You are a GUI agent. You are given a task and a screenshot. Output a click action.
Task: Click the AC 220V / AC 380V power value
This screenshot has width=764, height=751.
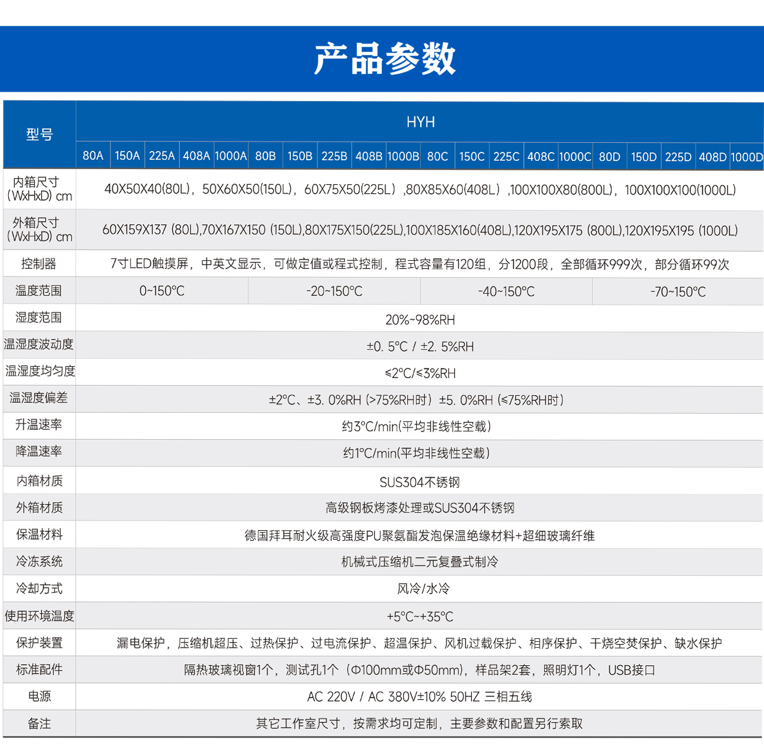pos(420,697)
